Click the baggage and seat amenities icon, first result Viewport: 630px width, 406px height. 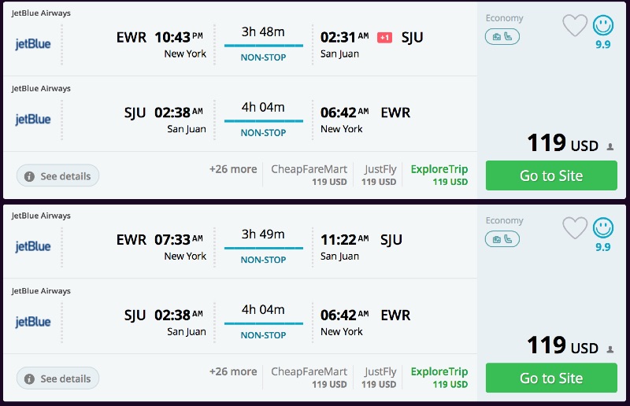pos(502,36)
